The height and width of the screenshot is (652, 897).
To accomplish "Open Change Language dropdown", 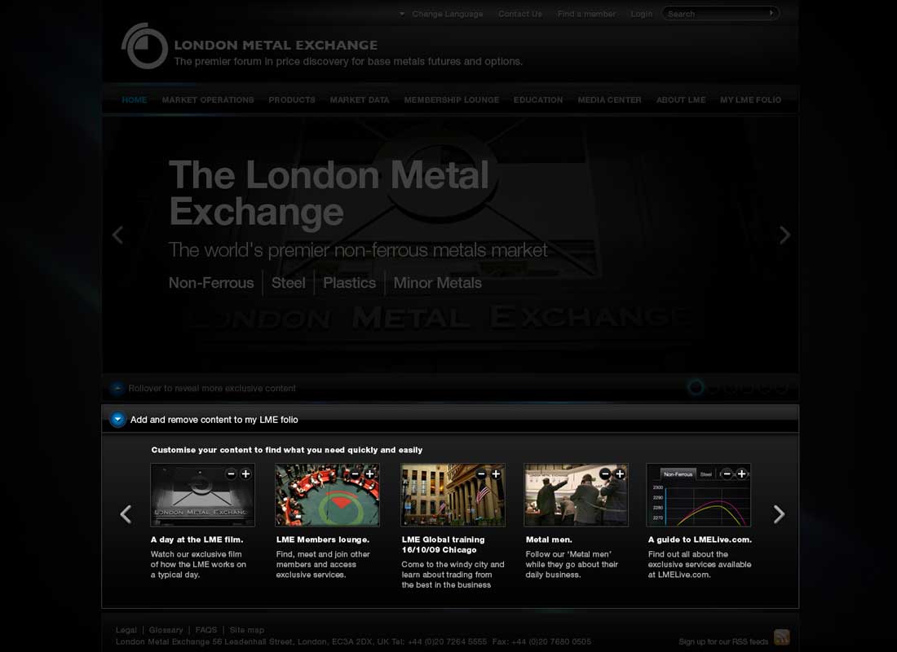I will coord(441,14).
